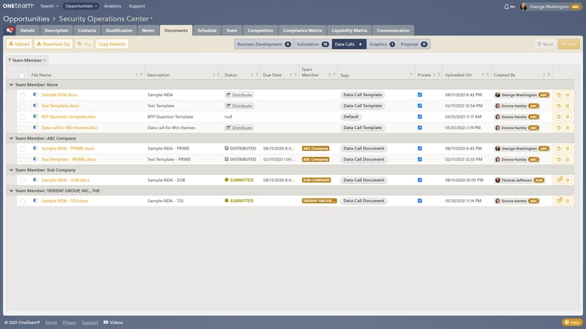Click restore icon for Test Template.docx row
This screenshot has height=329, width=586.
(x=559, y=106)
